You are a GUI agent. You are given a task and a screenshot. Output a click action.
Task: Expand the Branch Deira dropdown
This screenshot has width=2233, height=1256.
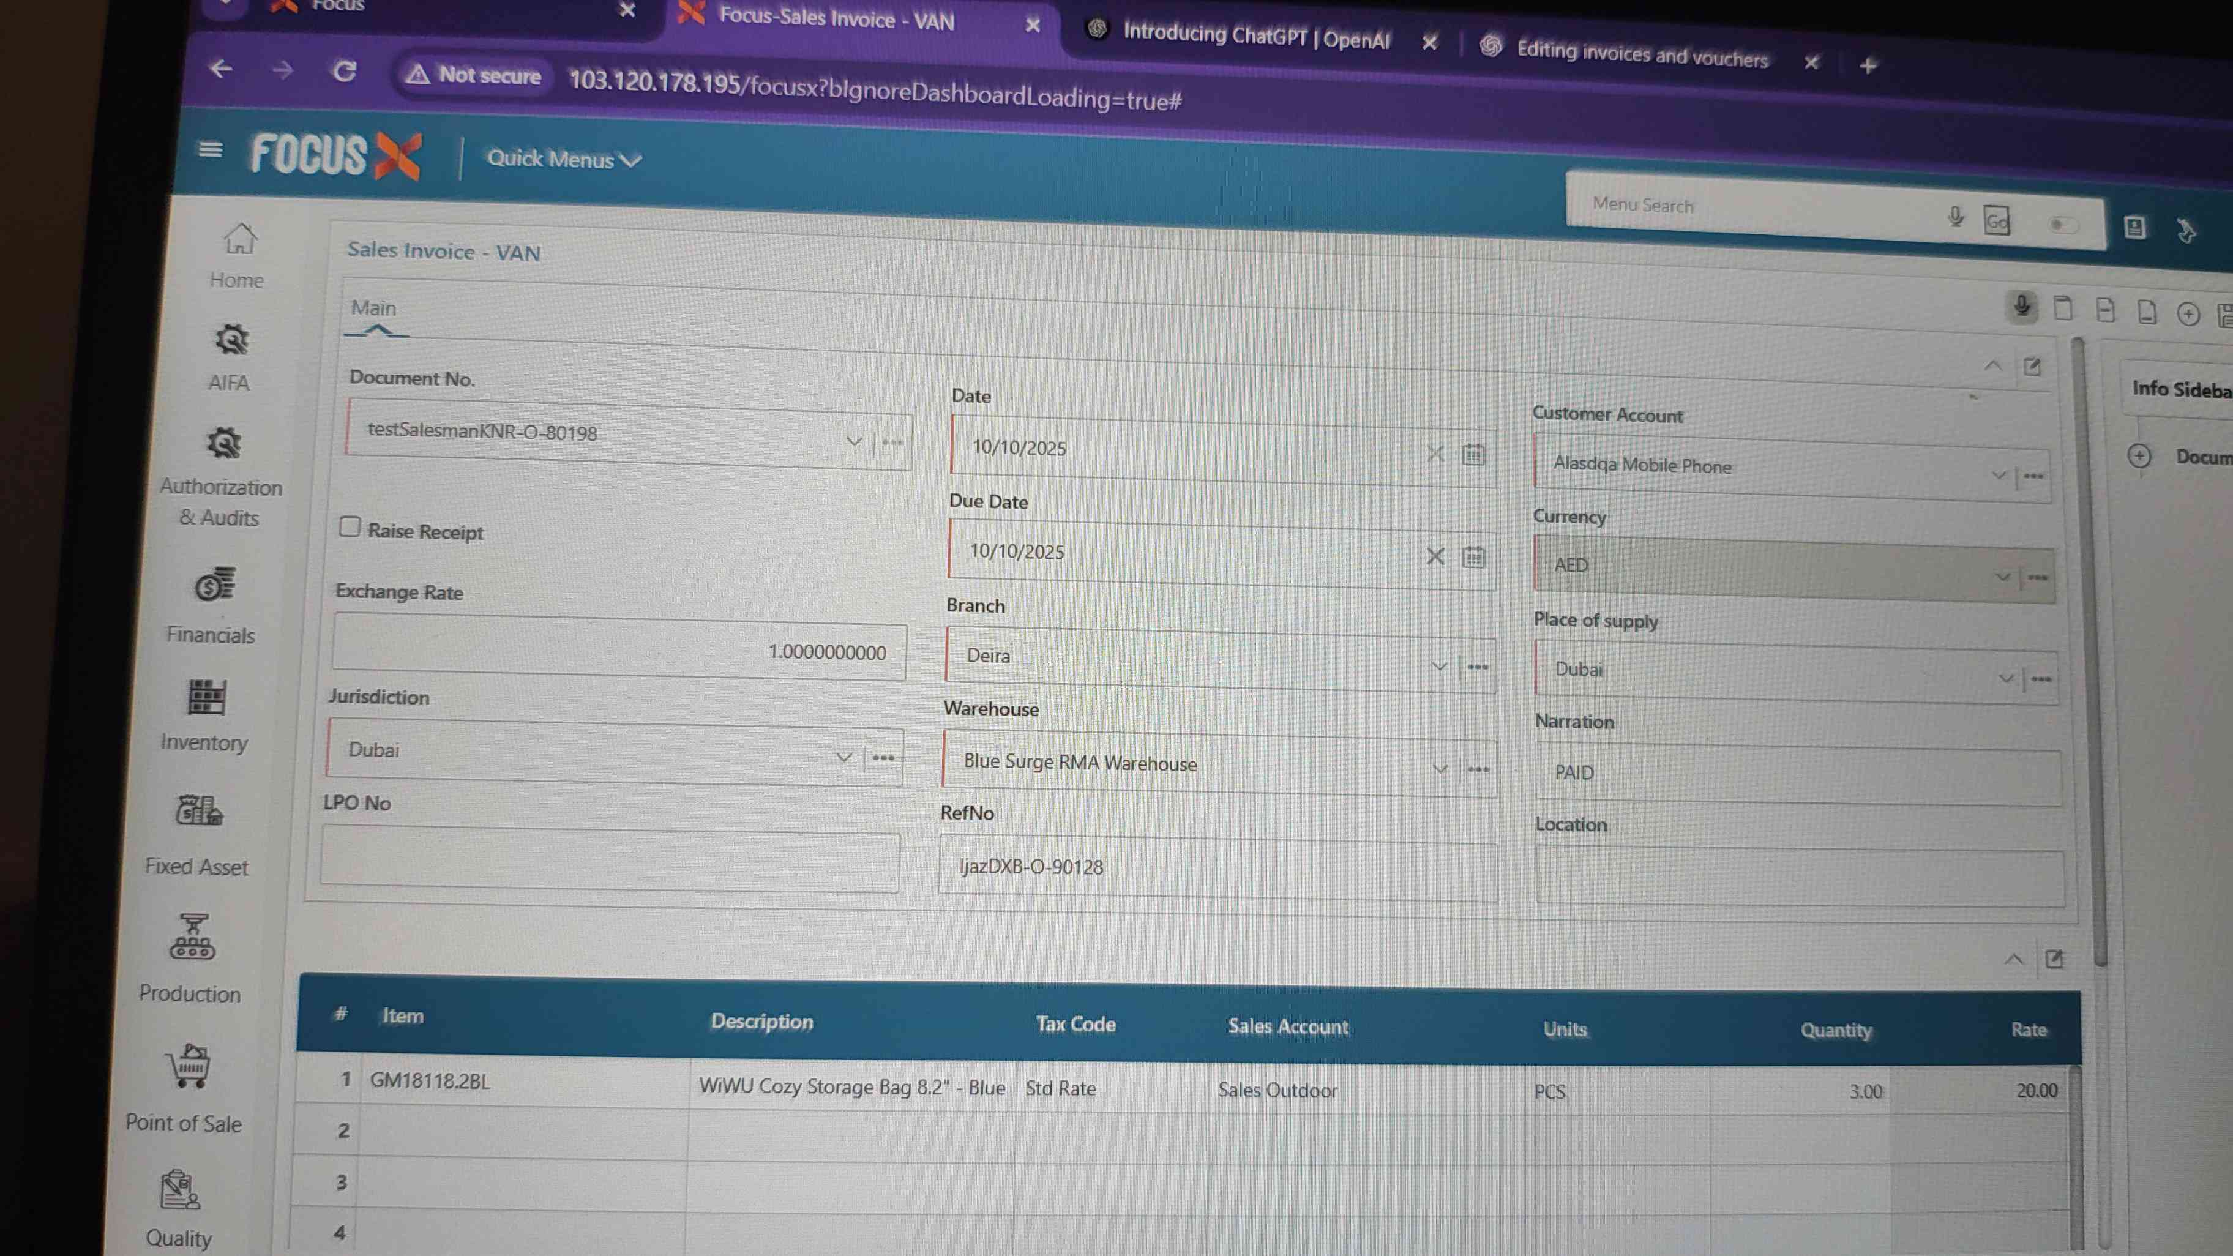[1439, 667]
